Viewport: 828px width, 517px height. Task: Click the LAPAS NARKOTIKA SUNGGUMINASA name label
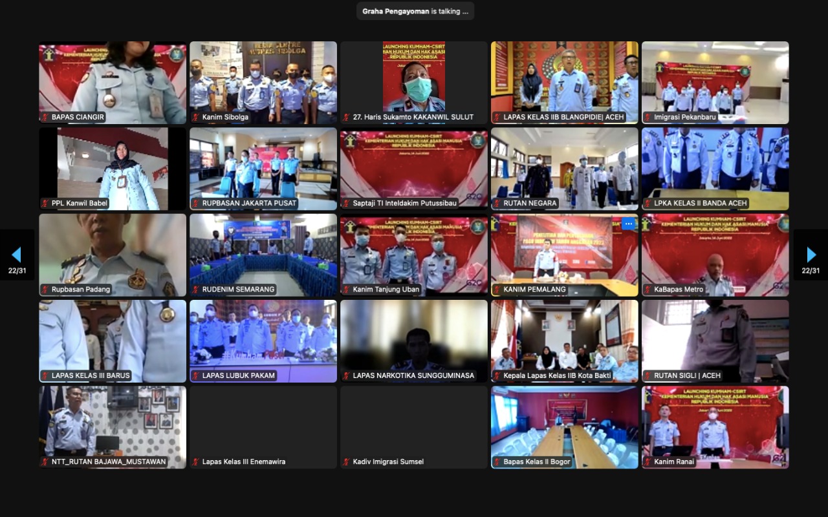coord(413,375)
